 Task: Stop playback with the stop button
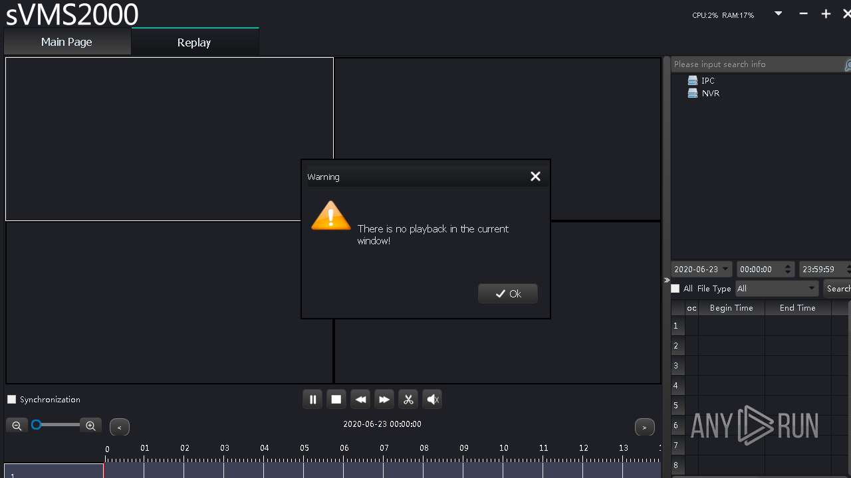tap(336, 399)
